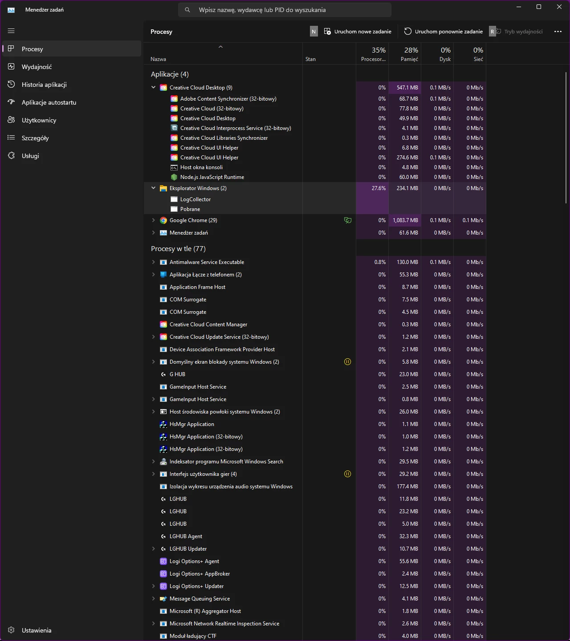The width and height of the screenshot is (570, 641).
Task: Click Uruchom ponownie zadanie button
Action: tap(444, 32)
